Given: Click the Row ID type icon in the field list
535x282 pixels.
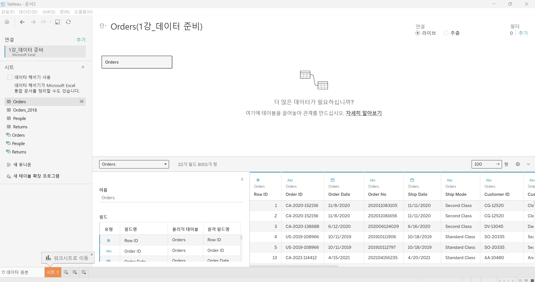Looking at the screenshot, I should (x=109, y=240).
